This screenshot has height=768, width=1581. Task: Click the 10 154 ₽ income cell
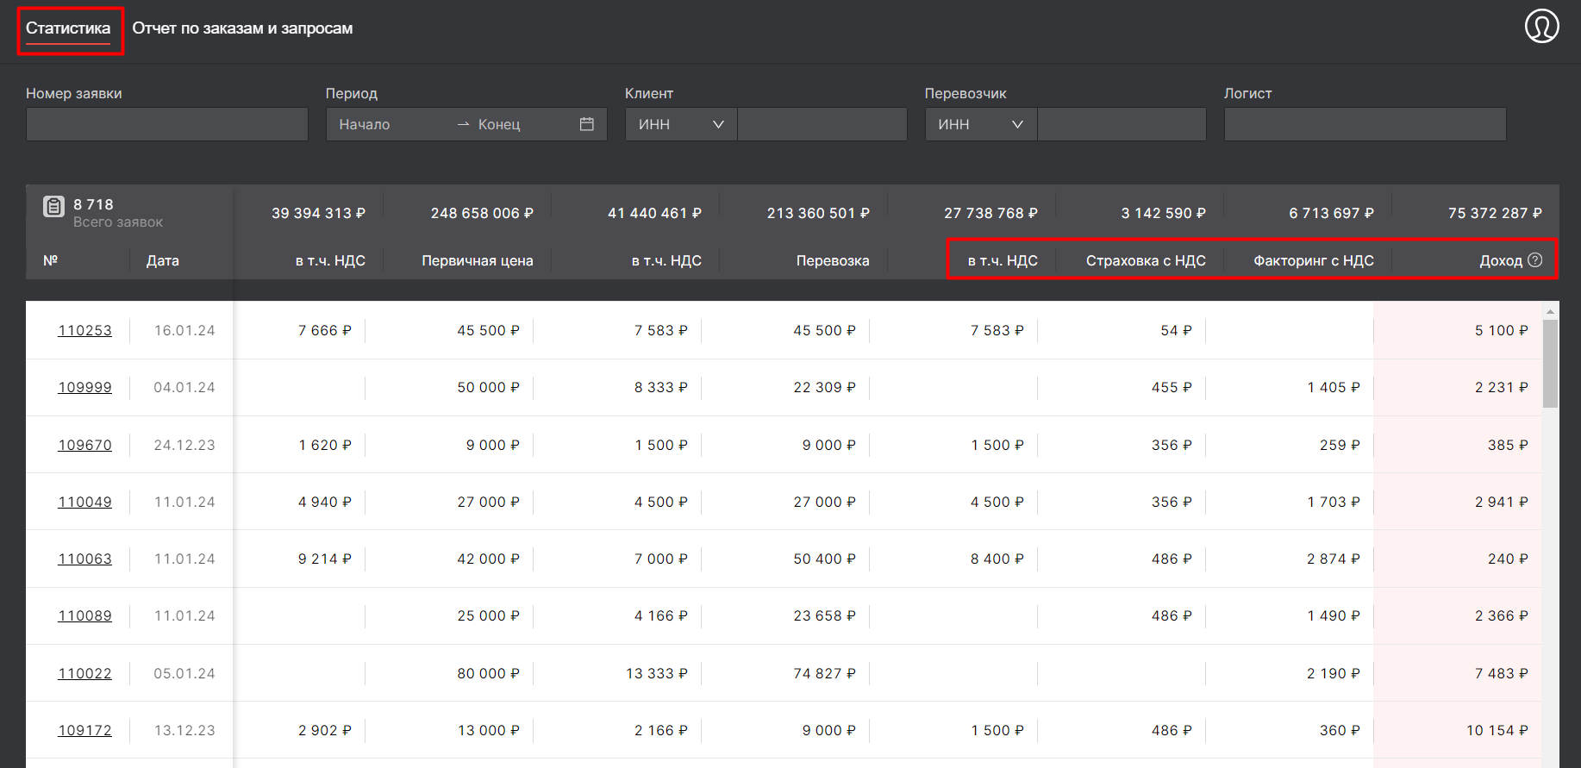coord(1497,730)
